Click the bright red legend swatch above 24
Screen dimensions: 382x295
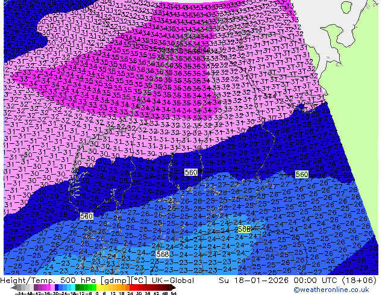[x=131, y=287]
